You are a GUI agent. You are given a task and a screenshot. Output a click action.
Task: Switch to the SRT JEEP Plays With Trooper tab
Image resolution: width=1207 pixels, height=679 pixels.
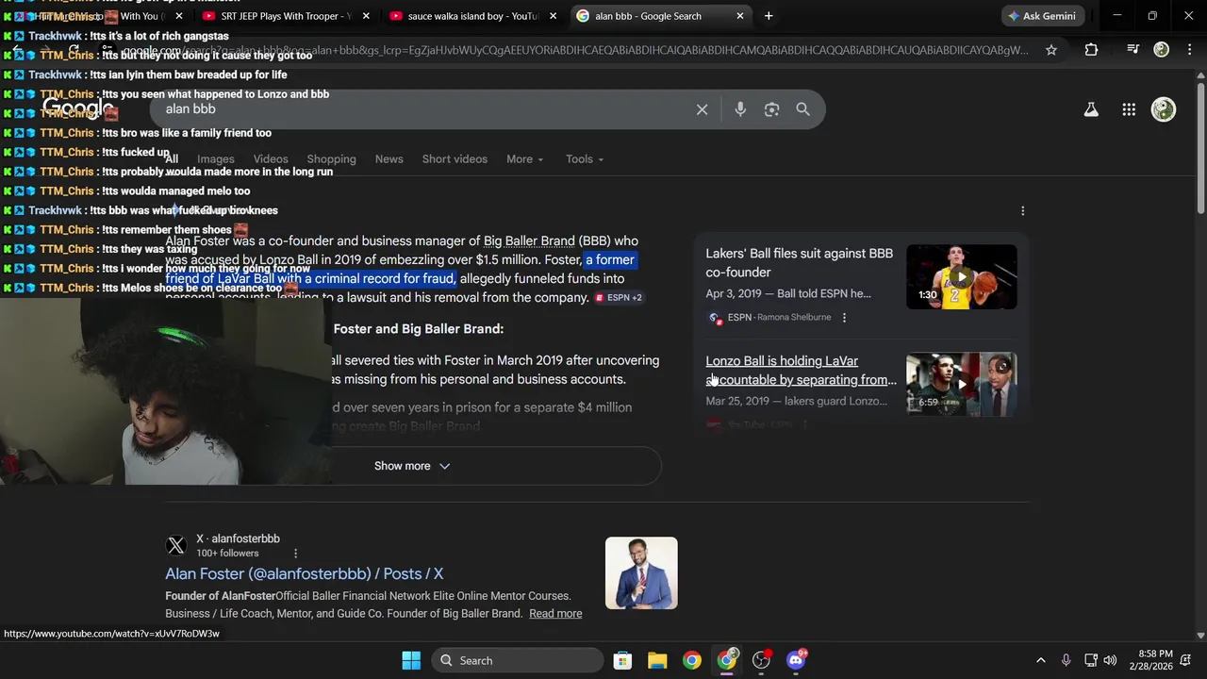(286, 16)
